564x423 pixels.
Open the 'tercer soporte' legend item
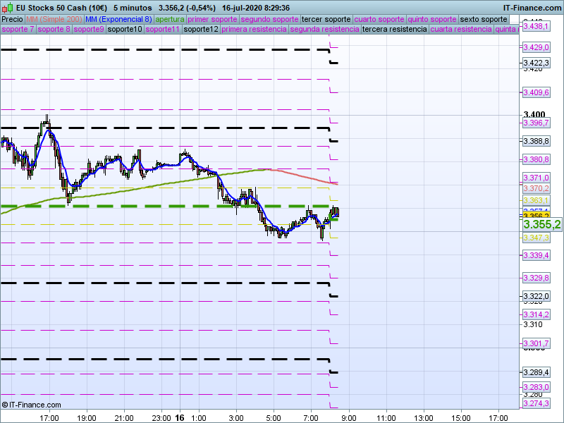(x=326, y=19)
